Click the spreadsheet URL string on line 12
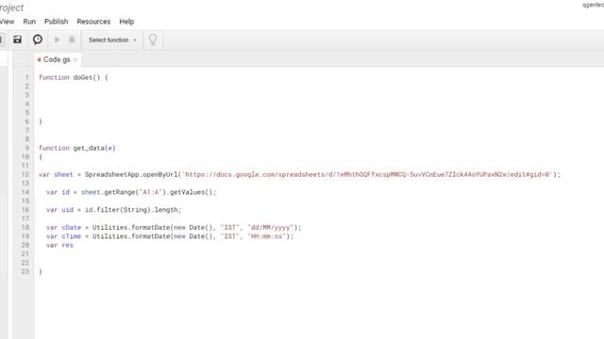Image resolution: width=604 pixels, height=339 pixels. 367,174
